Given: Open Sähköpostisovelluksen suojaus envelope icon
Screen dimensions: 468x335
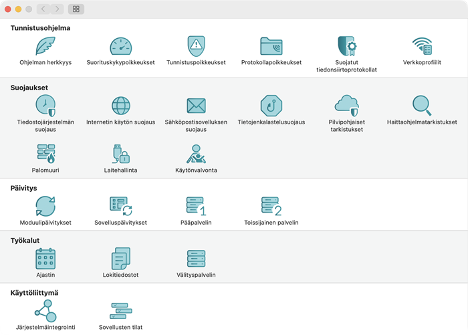Looking at the screenshot, I should point(196,106).
